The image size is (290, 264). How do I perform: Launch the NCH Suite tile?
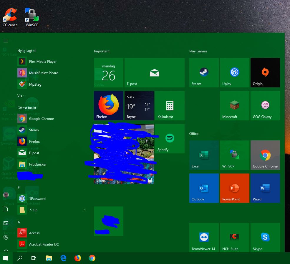235,238
